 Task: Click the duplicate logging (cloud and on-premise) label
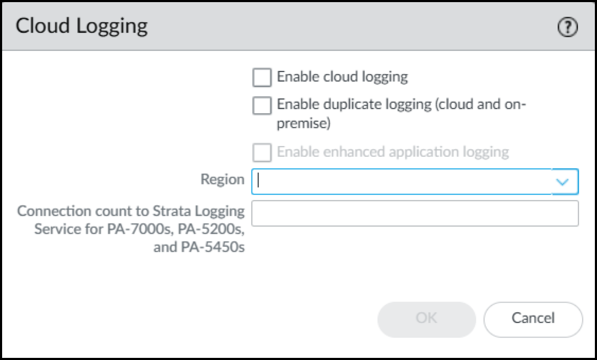pos(401,105)
